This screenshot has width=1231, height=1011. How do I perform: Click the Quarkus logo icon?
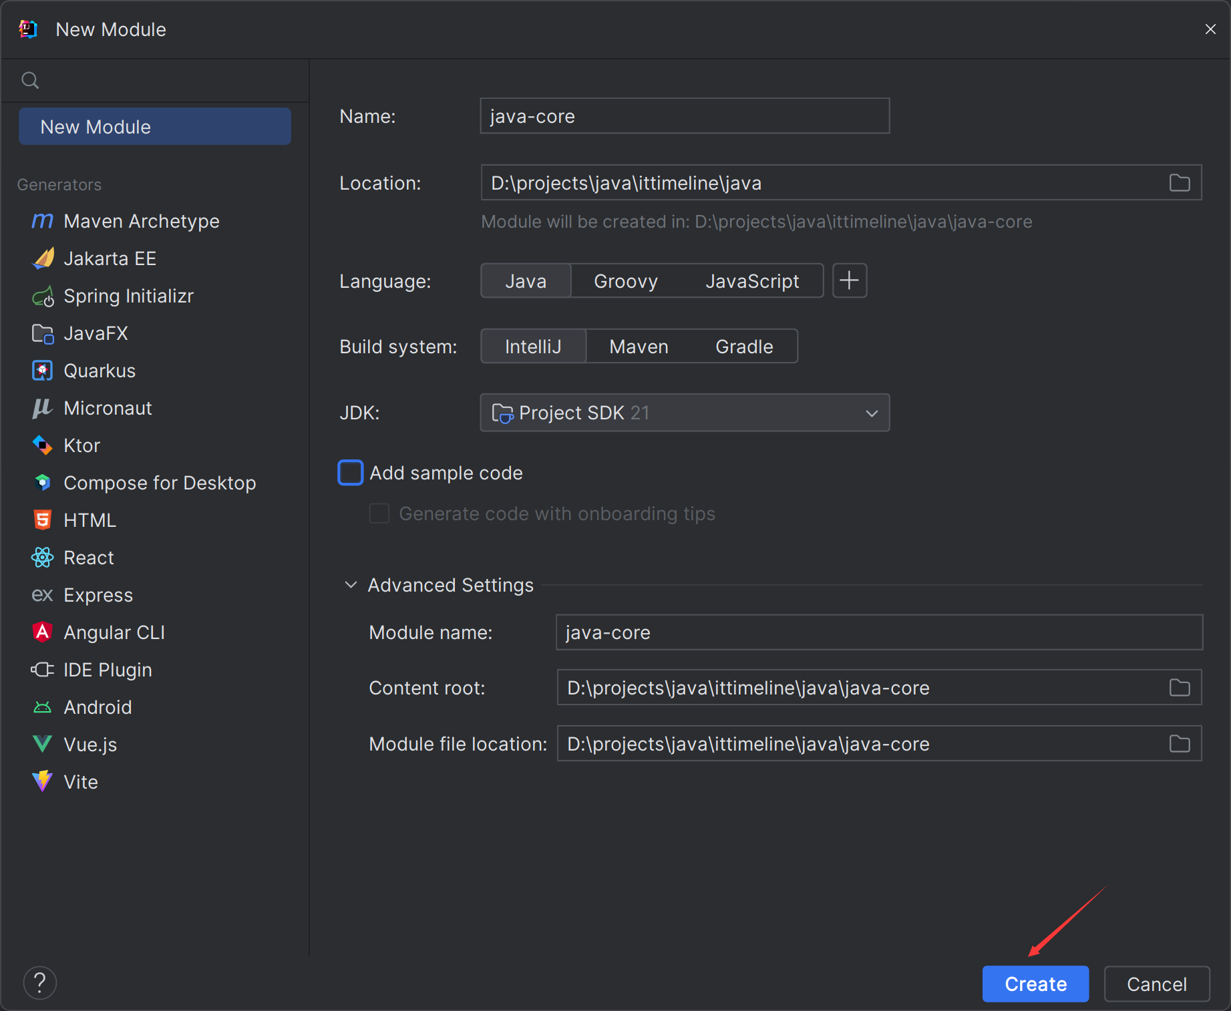43,371
